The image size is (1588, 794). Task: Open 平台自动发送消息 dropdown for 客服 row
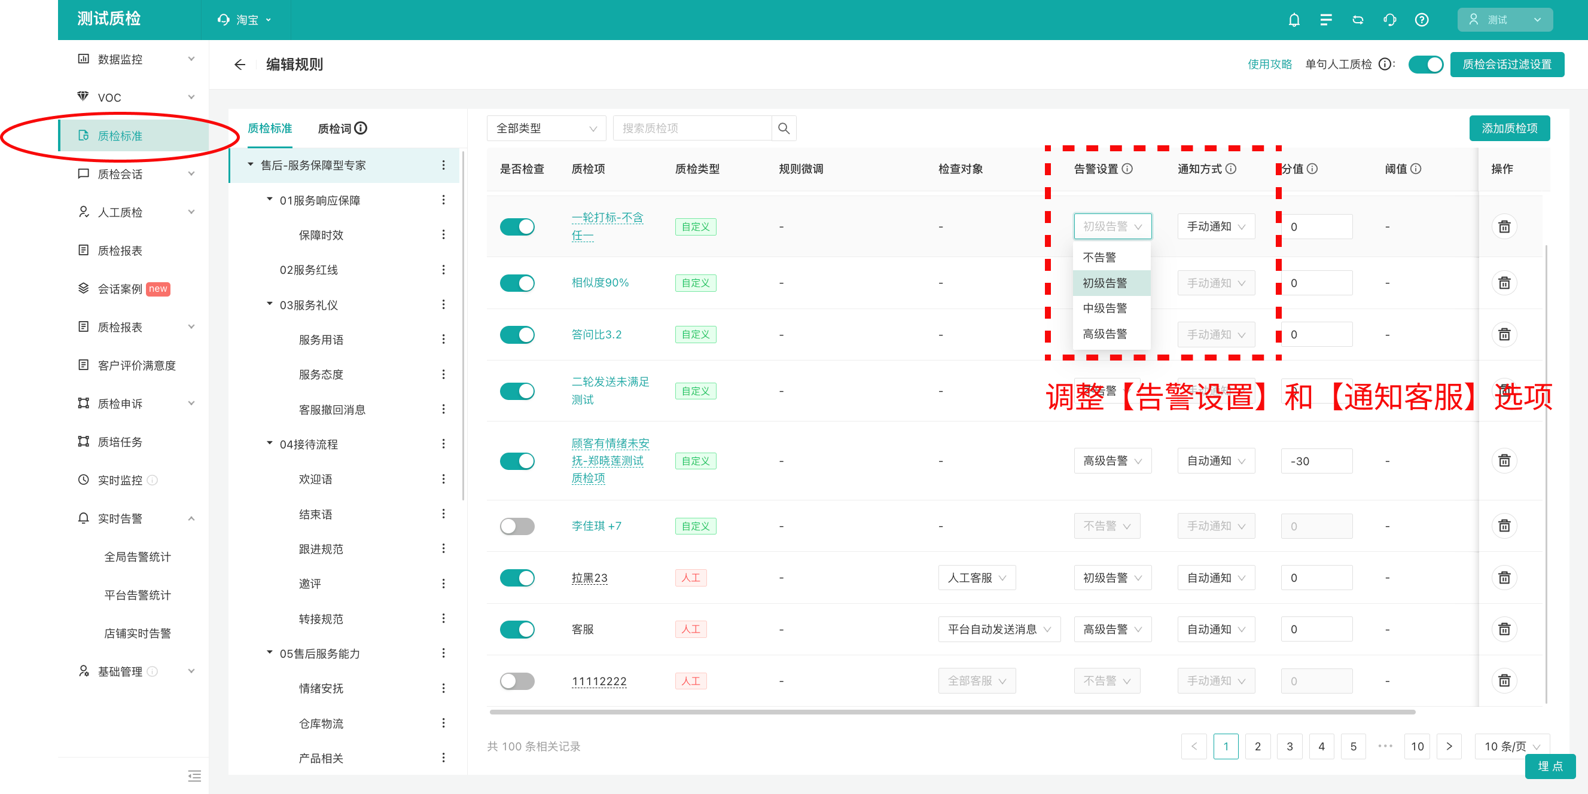(999, 630)
